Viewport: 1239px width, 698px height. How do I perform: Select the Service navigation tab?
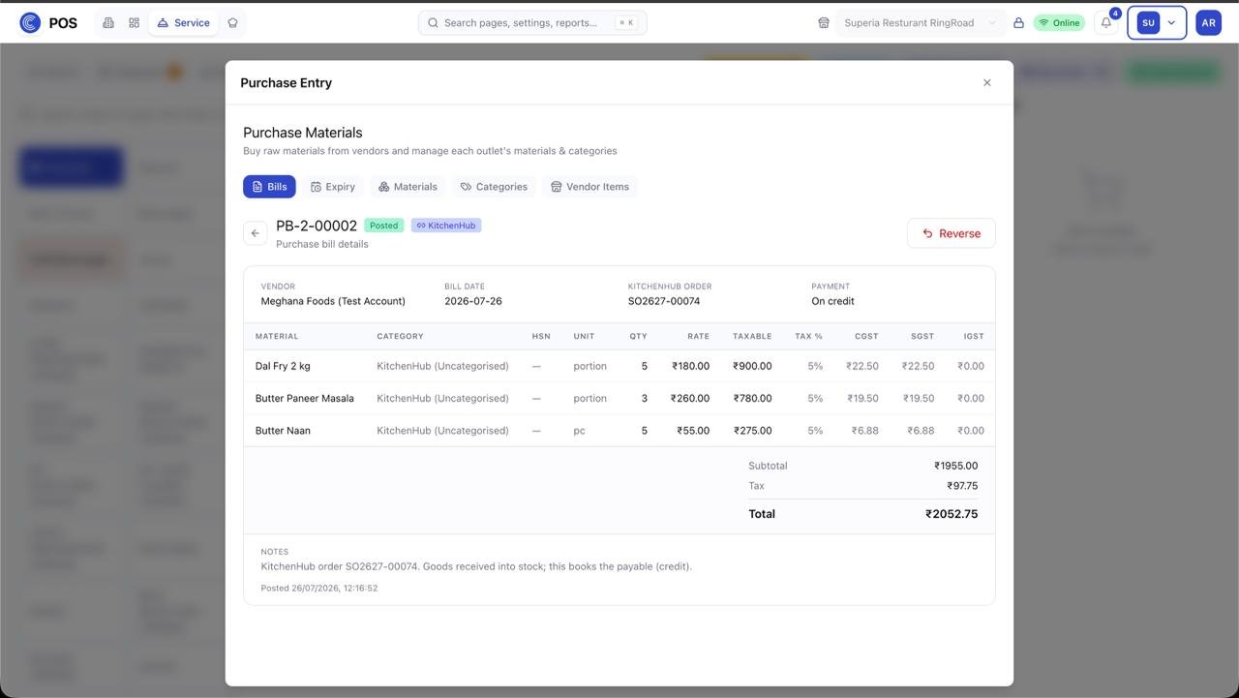point(183,22)
